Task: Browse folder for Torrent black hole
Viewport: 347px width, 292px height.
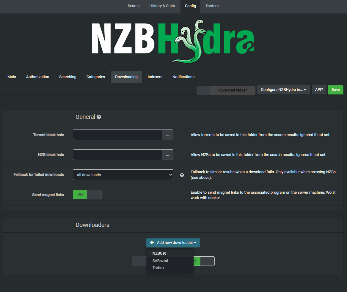Action: [x=167, y=135]
